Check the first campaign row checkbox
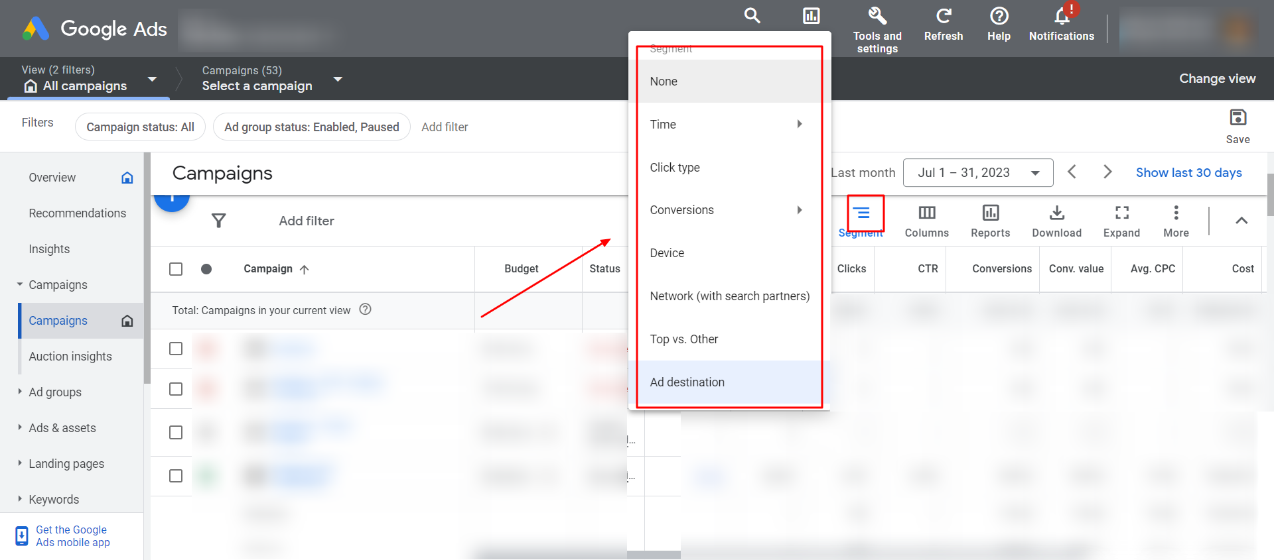The image size is (1274, 560). (x=176, y=349)
